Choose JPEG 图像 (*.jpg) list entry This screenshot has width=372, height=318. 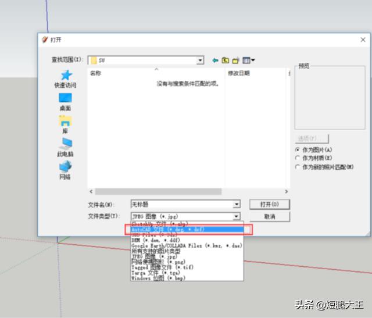click(x=187, y=256)
